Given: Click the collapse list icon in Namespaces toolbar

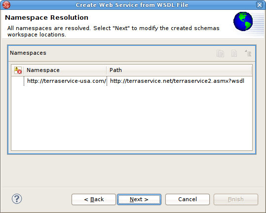Looking at the screenshot, I should 248,53.
